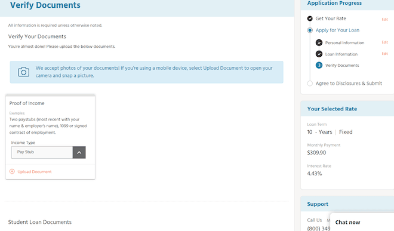The width and height of the screenshot is (394, 231).
Task: Click the Call Us support text
Action: (315, 220)
